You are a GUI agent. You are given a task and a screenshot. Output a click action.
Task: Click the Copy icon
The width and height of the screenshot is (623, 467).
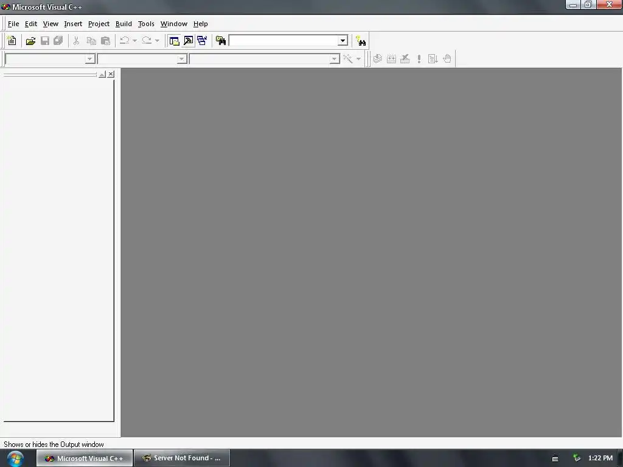(x=91, y=41)
